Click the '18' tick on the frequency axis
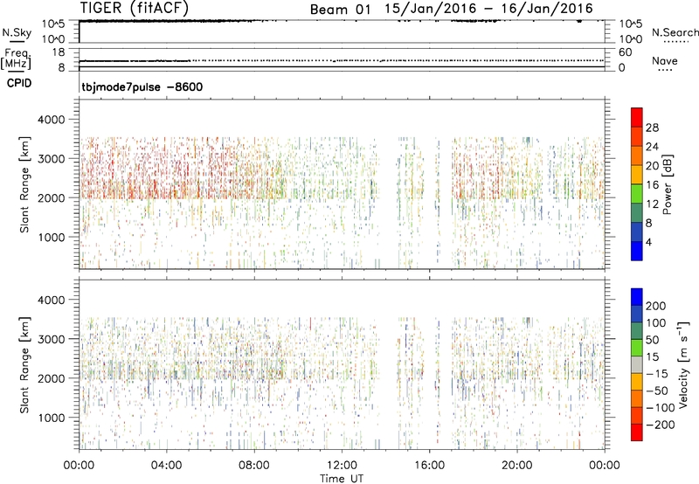The height and width of the screenshot is (484, 699). pos(59,52)
